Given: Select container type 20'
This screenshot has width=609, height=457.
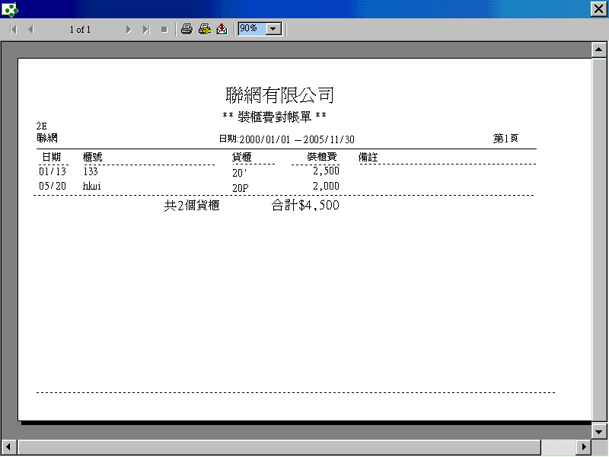Looking at the screenshot, I should 240,173.
